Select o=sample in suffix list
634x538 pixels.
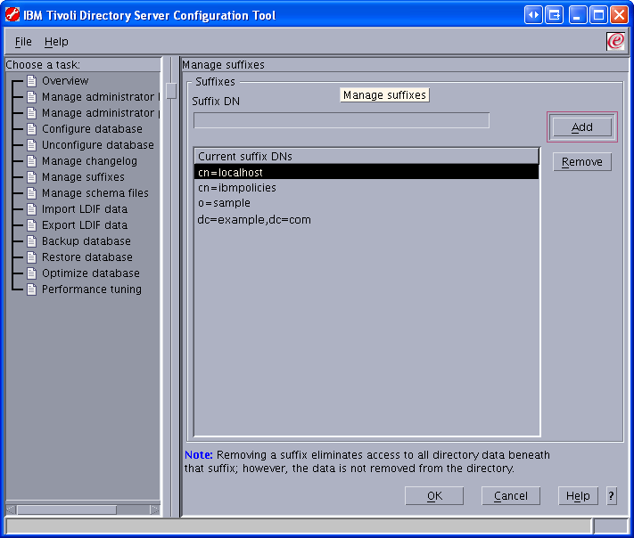tap(366, 203)
